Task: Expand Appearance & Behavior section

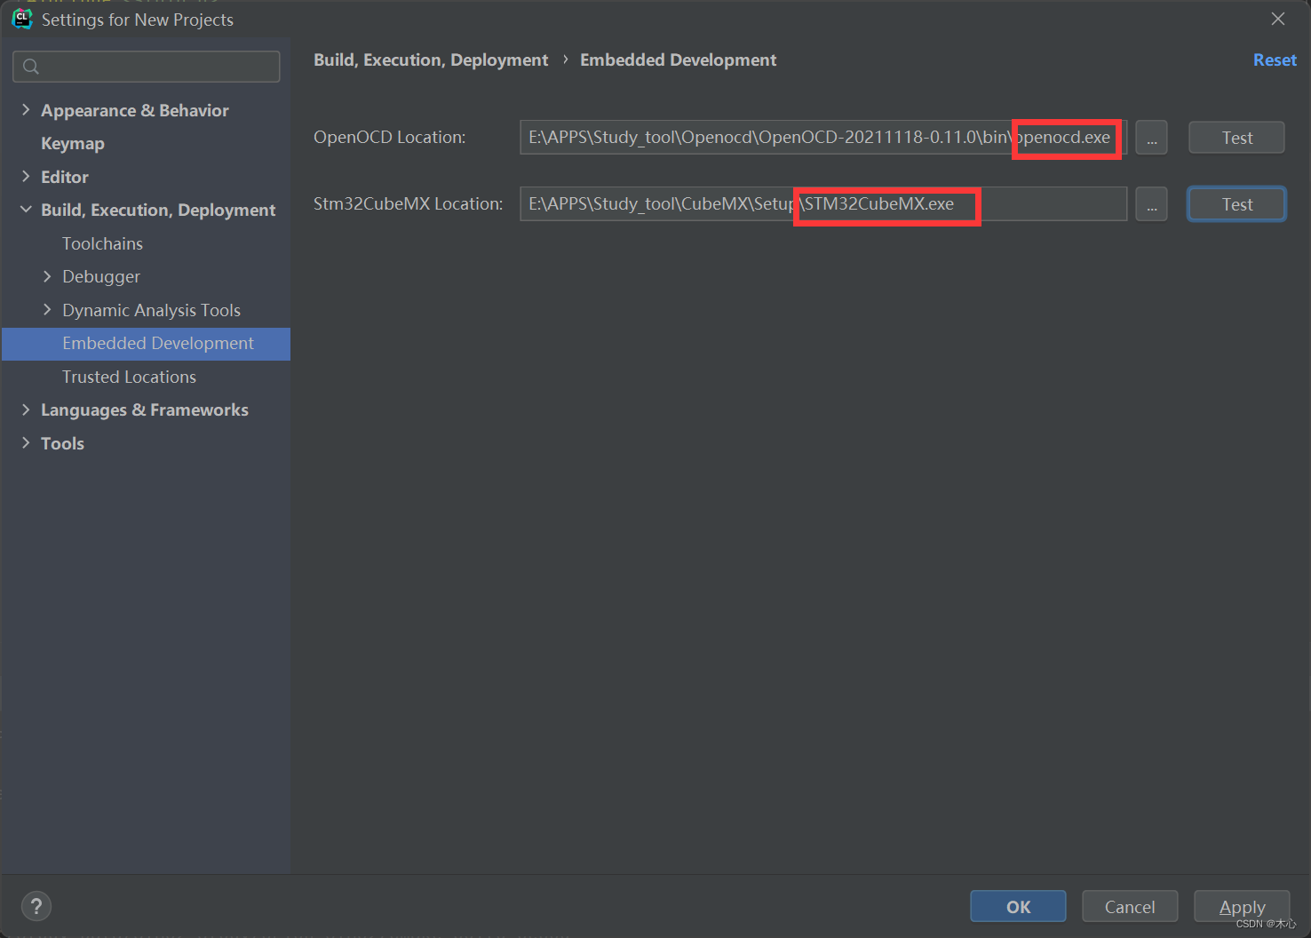Action: (26, 109)
